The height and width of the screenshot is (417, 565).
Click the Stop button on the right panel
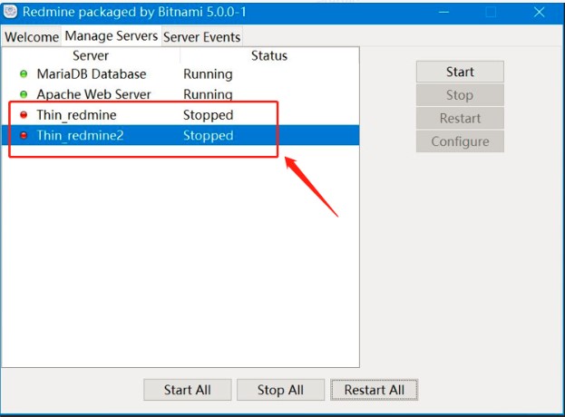tap(460, 95)
